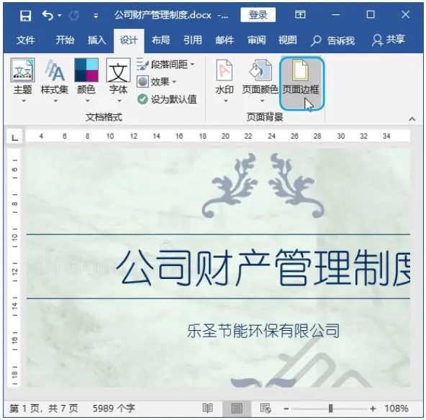Expand the 水印 dropdown arrow
This screenshot has width=426, height=420.
pos(225,101)
